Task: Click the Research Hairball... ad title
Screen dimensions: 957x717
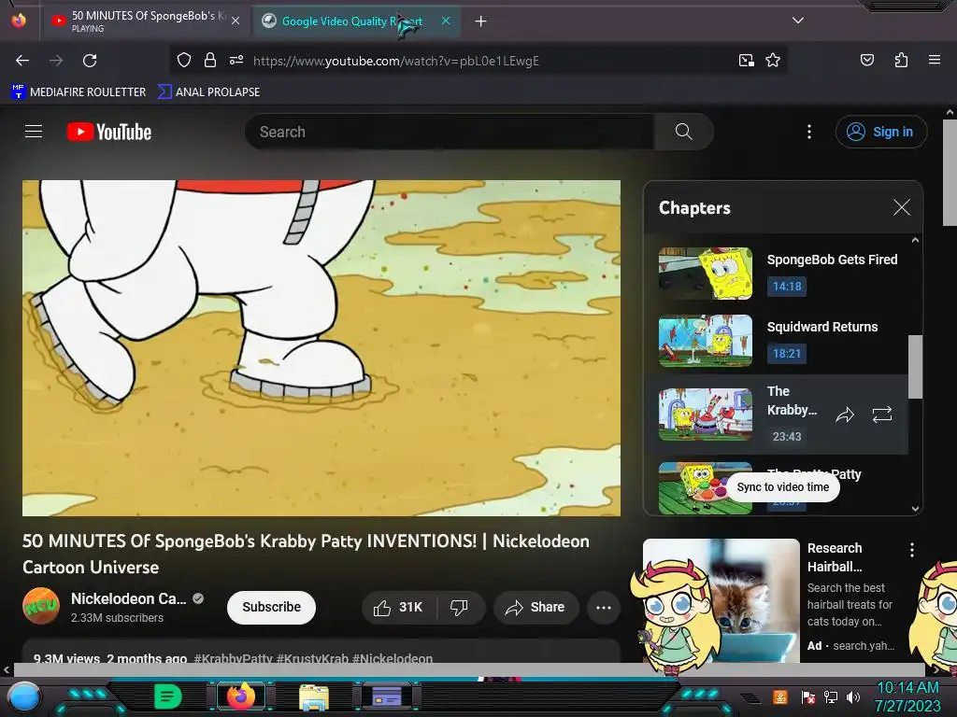Action: coord(835,557)
